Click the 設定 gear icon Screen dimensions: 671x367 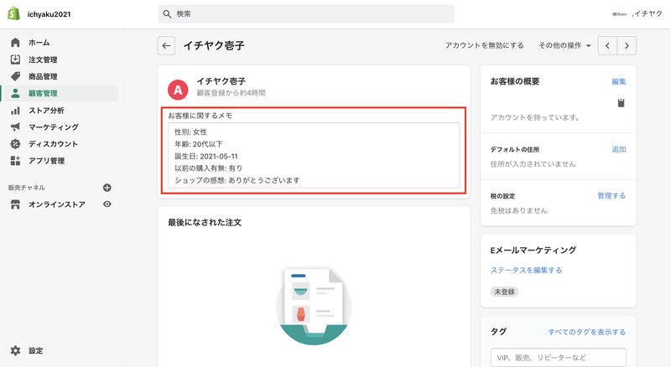pos(15,351)
